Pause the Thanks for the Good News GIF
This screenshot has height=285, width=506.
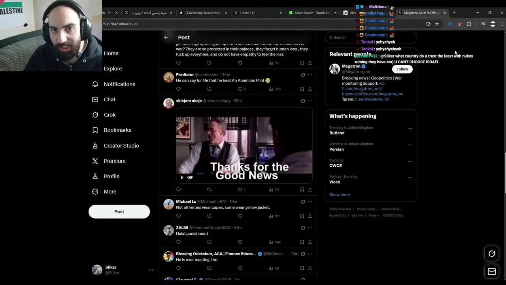(182, 177)
